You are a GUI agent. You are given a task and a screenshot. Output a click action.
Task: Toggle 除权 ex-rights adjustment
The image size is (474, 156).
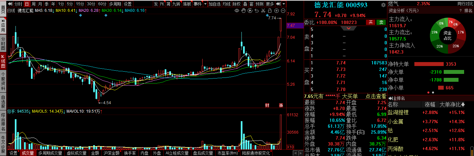coord(236,4)
